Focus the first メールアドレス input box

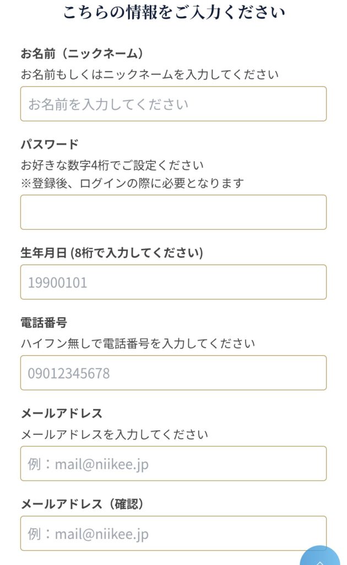click(x=173, y=463)
